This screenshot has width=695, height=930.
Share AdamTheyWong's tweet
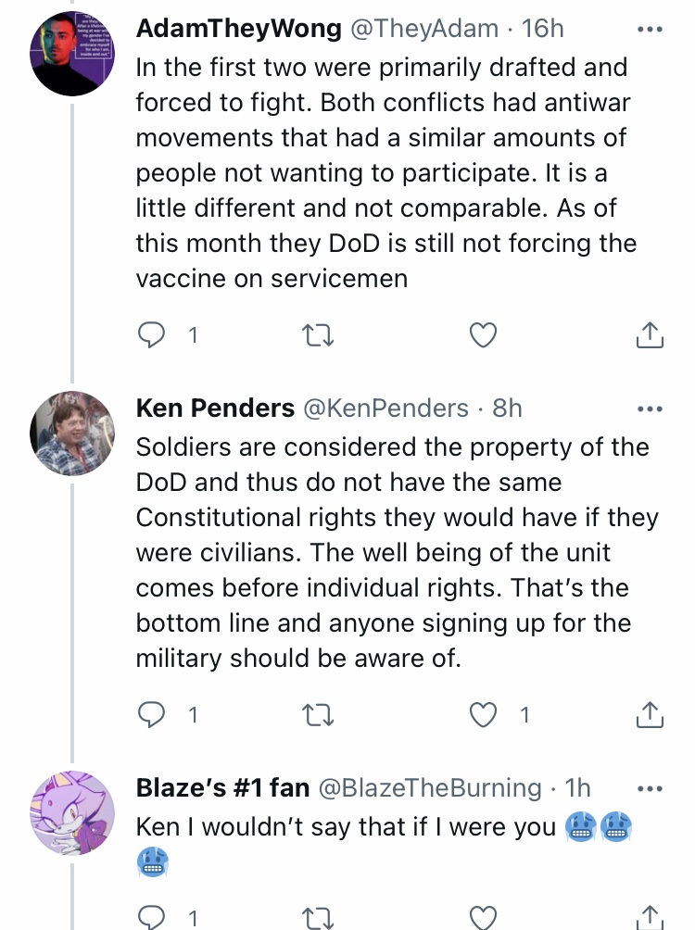click(650, 334)
